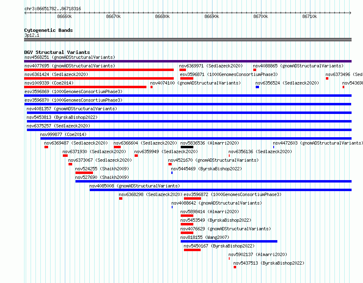363x283 pixels.
Task: Click nsv6371930 Sedlazeck2020 label
Action: 94,152
